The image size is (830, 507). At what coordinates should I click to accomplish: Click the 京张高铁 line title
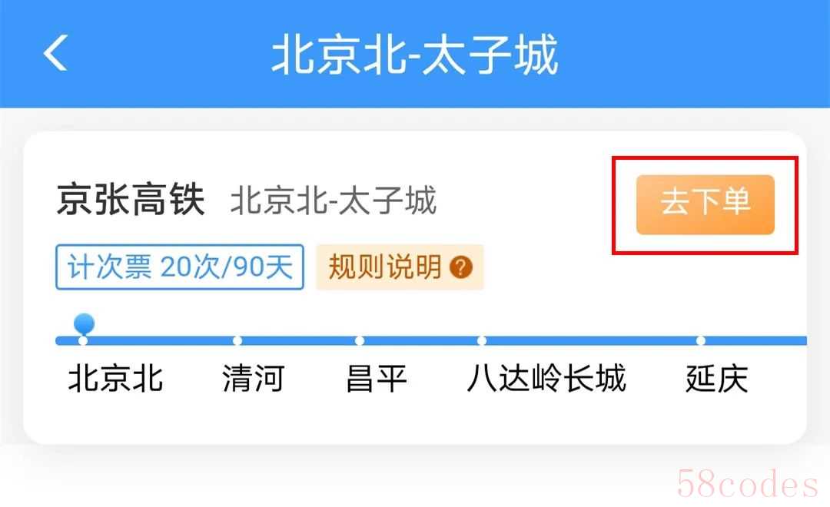[131, 200]
